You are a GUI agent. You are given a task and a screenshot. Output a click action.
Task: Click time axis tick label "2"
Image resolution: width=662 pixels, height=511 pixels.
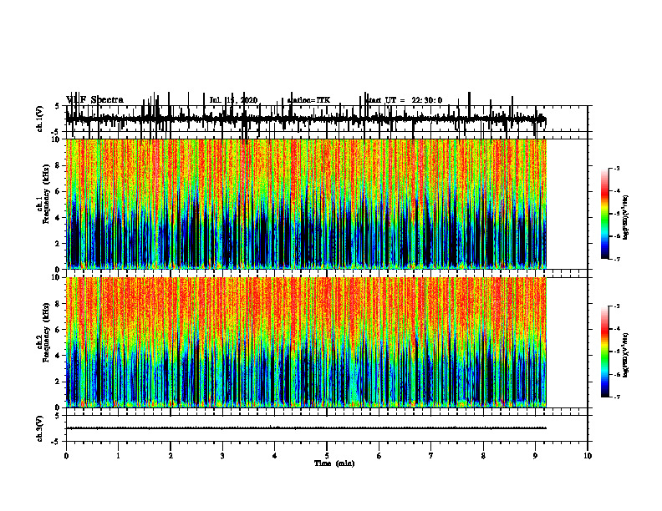tap(171, 456)
